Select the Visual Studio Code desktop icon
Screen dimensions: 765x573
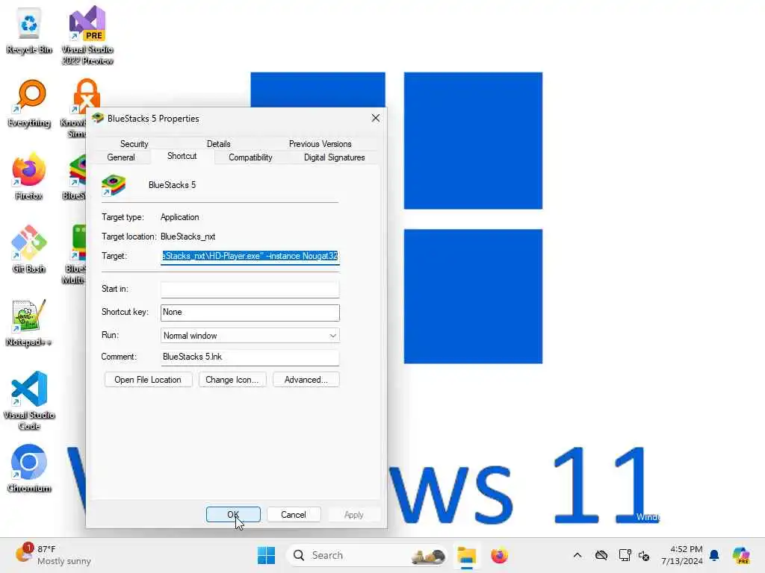[29, 401]
